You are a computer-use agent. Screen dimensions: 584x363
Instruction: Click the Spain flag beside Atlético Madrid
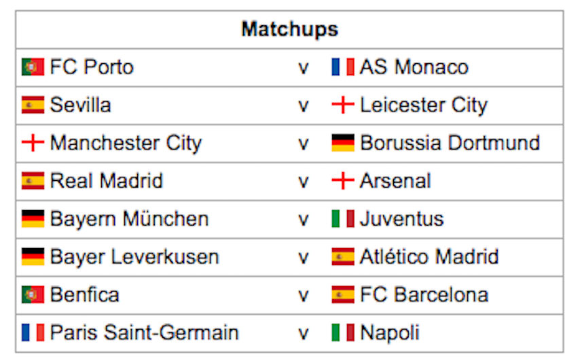[343, 257]
